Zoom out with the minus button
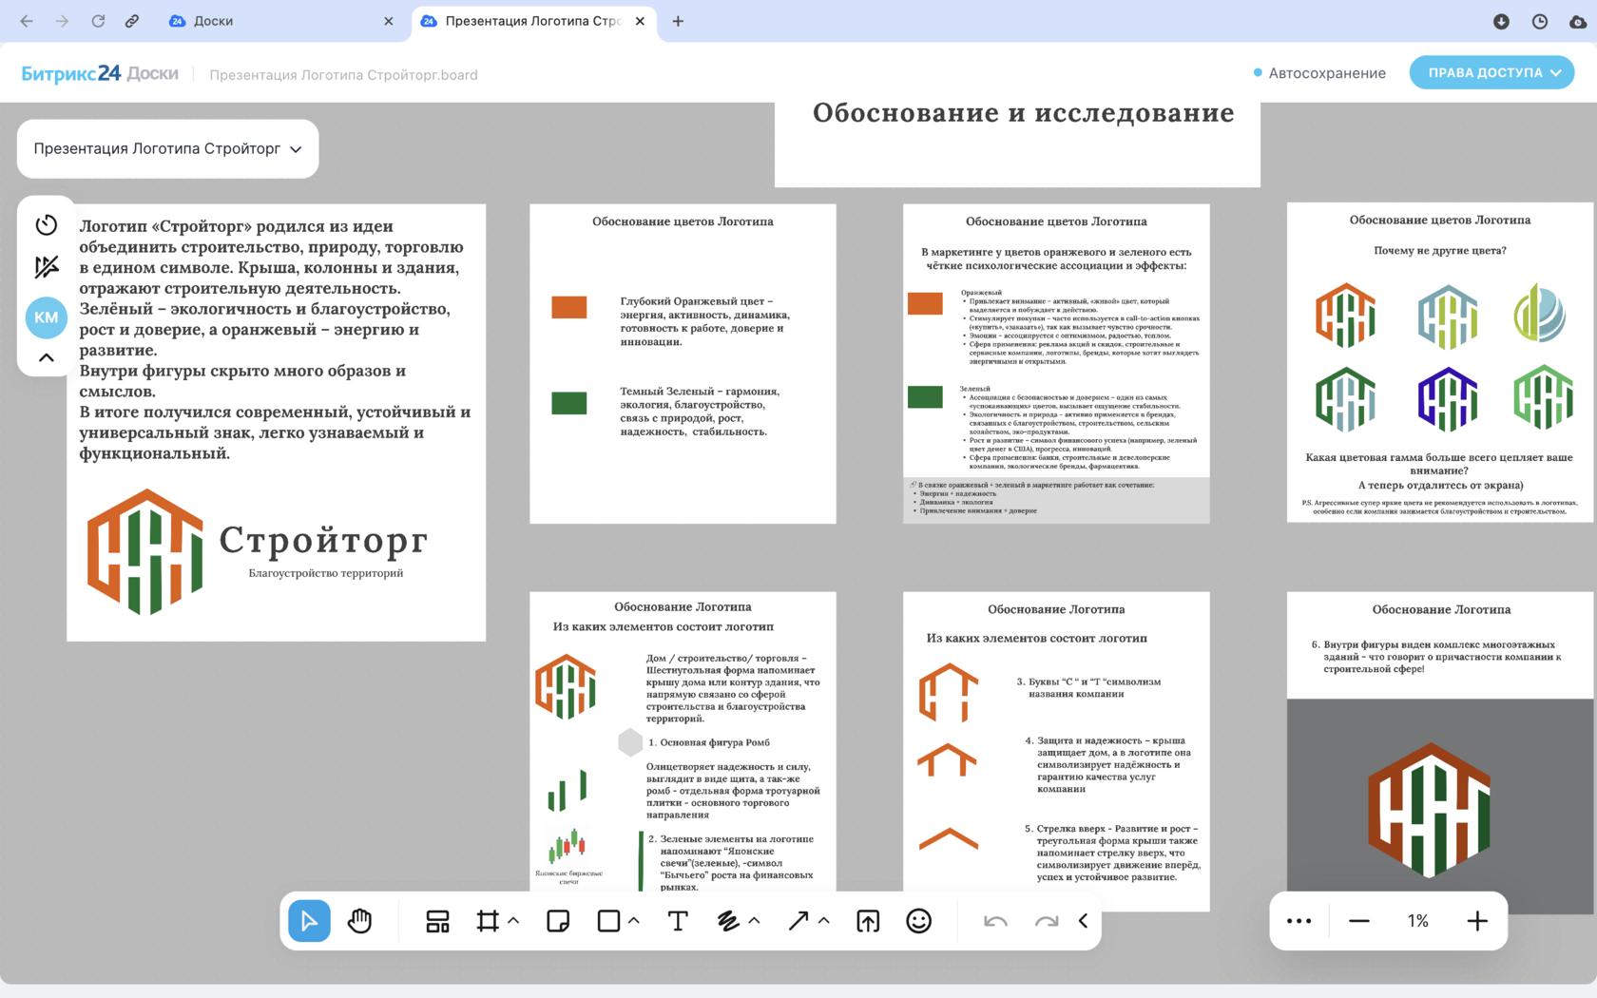1597x998 pixels. pos(1359,921)
